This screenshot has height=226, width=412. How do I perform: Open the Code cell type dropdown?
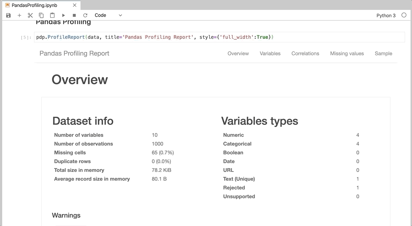[108, 15]
